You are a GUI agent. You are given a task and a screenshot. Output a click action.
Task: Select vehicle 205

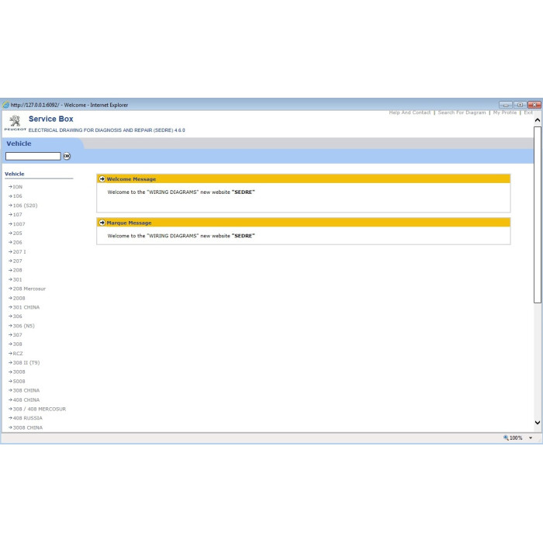click(17, 233)
